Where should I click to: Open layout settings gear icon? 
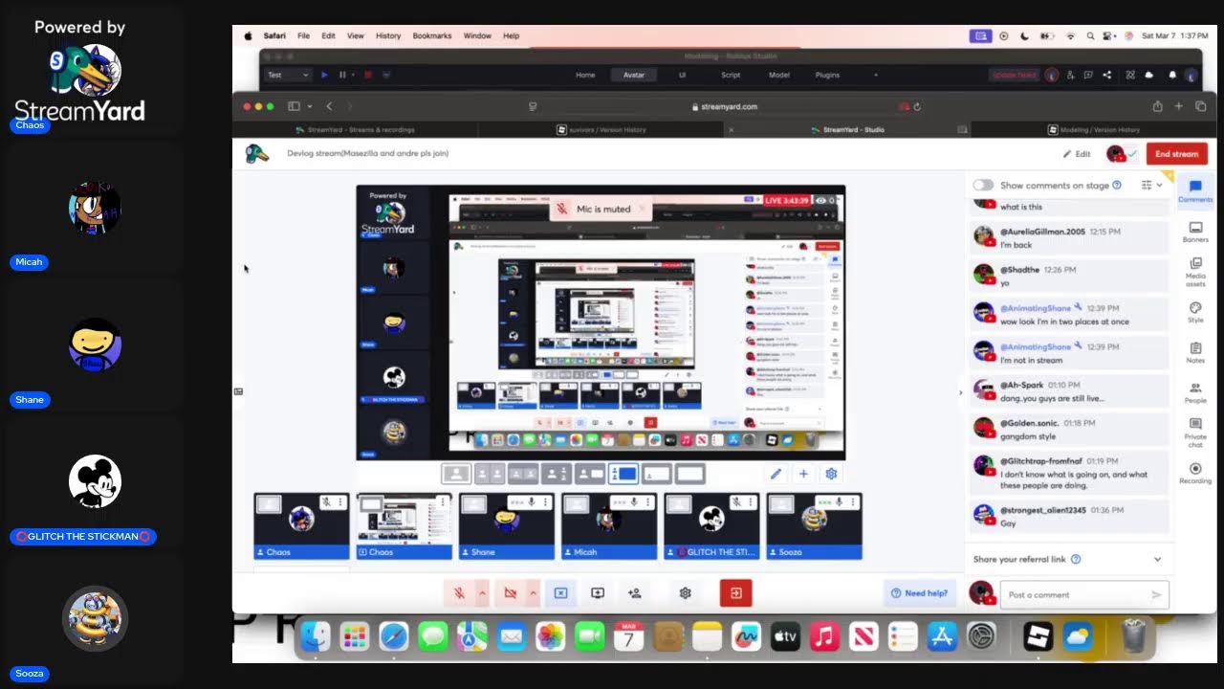coord(831,474)
